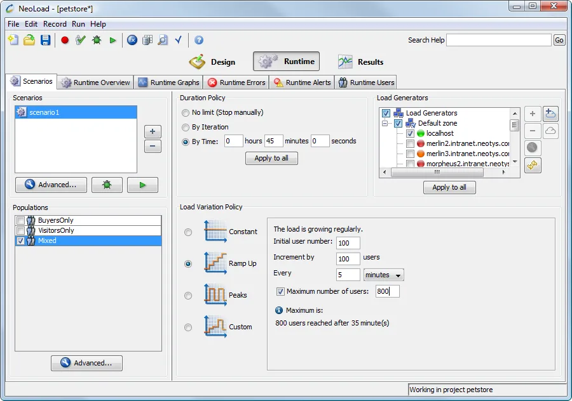Check the VisitorsOnly population checkbox
This screenshot has width=572, height=401.
pos(20,230)
